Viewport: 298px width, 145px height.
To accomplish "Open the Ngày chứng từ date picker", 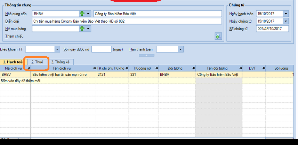I will pos(286,21).
